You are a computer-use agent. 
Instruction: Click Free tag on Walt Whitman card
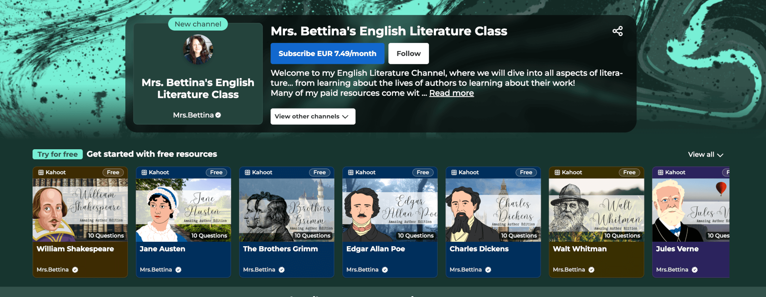point(629,172)
